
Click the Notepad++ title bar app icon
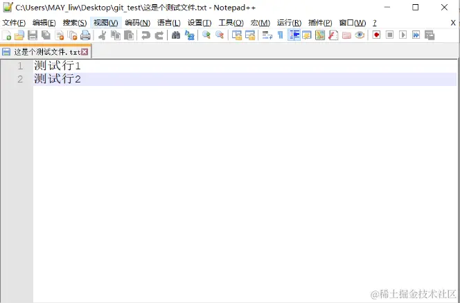click(8, 7)
